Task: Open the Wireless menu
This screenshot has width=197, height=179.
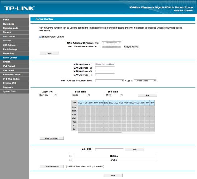Action: 14,41
